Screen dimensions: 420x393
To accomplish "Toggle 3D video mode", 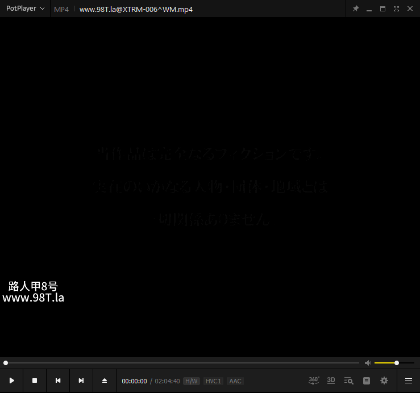I will (331, 381).
